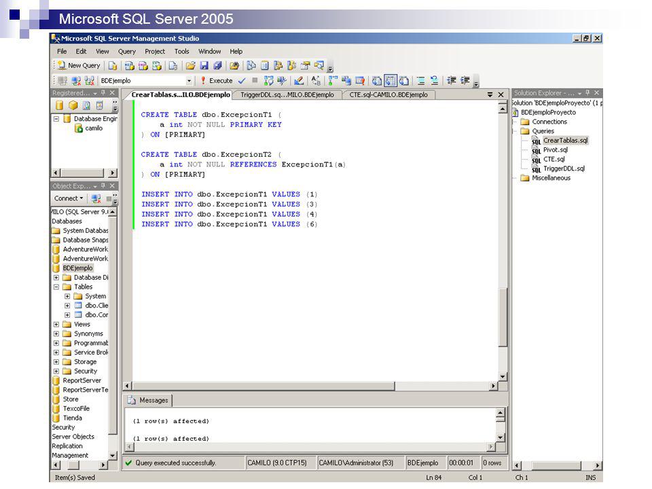Open the active files dropdown arrow

490,95
